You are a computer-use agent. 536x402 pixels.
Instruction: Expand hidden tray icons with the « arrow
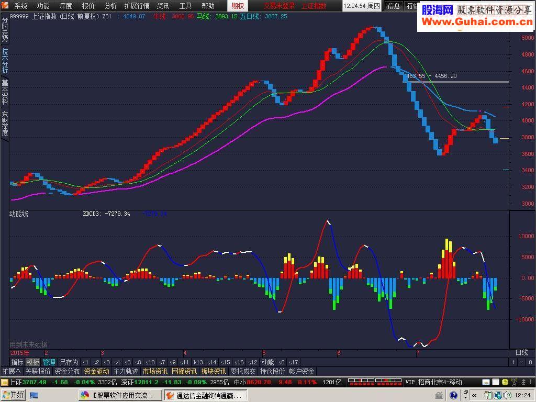pyautogui.click(x=474, y=395)
